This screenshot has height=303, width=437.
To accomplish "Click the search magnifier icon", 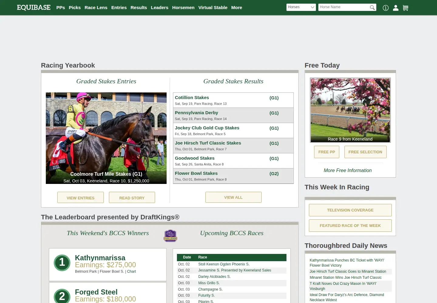I will (372, 8).
